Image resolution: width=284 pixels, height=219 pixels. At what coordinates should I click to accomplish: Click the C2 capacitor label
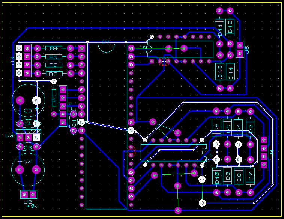[27, 161]
